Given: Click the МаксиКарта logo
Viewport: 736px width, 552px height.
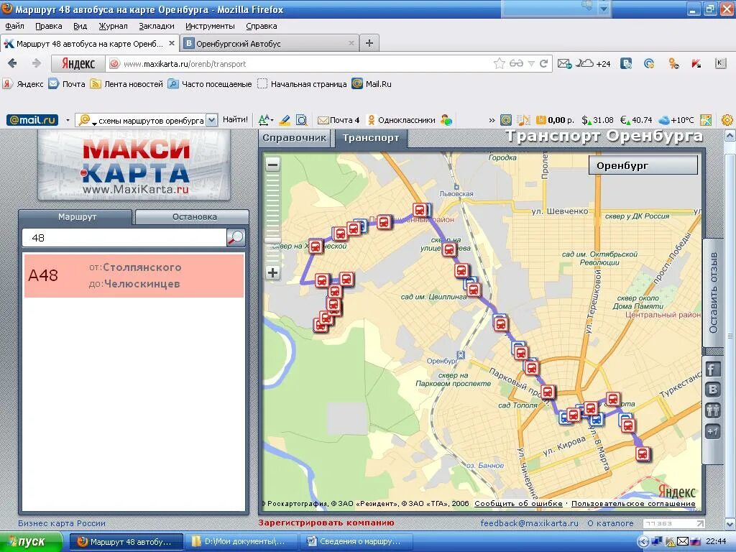Looking at the screenshot, I should pyautogui.click(x=134, y=166).
